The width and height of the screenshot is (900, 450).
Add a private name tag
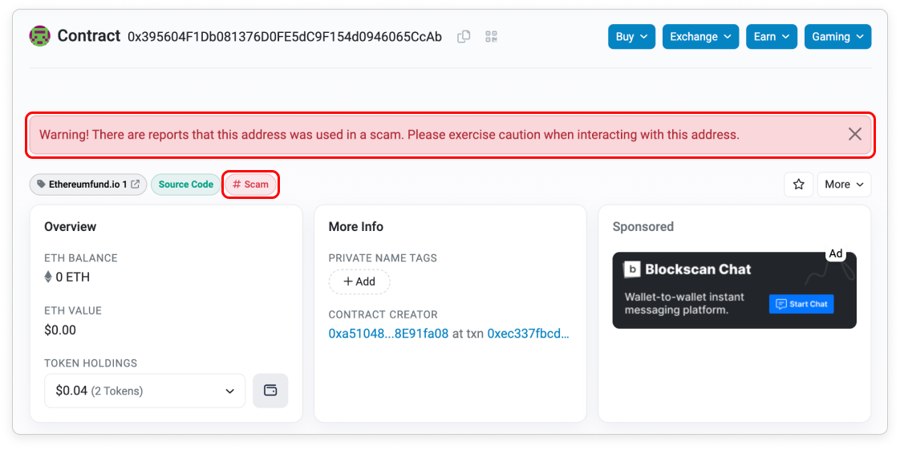pyautogui.click(x=359, y=282)
